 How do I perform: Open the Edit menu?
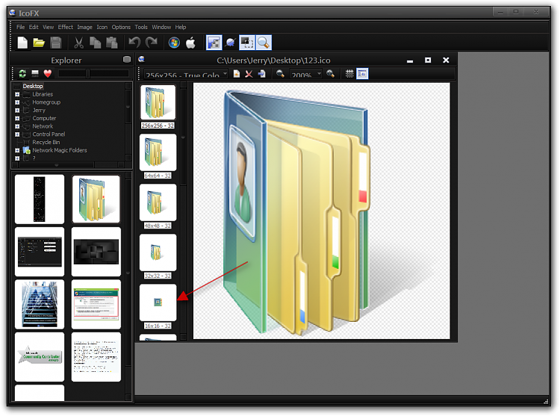pyautogui.click(x=34, y=27)
